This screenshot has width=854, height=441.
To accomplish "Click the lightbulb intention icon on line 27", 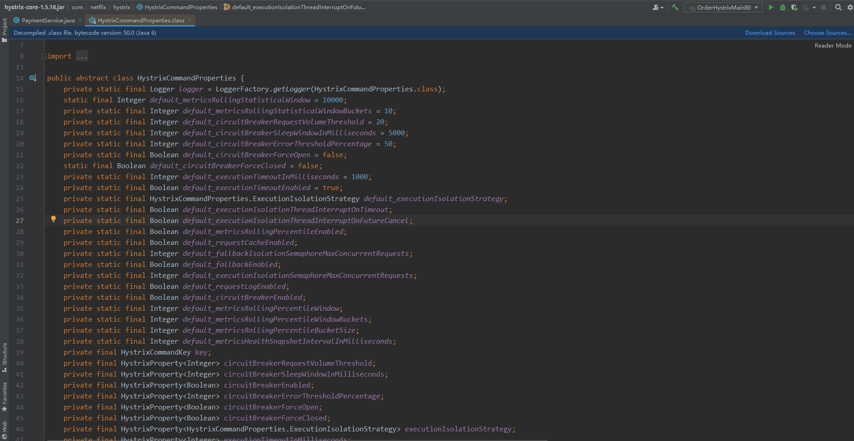I will pos(53,219).
